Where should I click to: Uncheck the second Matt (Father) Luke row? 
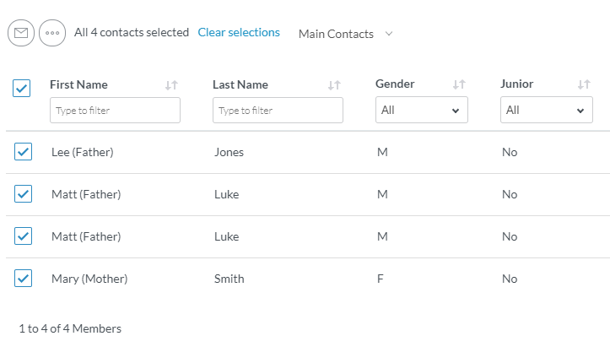(23, 236)
